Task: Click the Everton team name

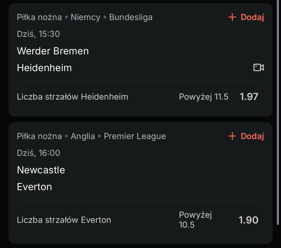Action: coord(34,187)
